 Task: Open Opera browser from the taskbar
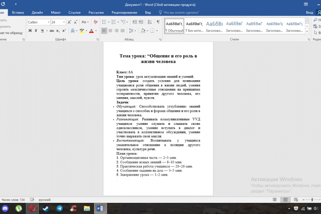(32, 209)
